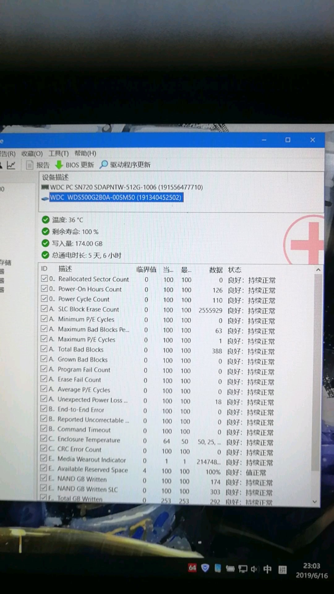Open the report document icon
The width and height of the screenshot is (334, 594).
click(x=30, y=165)
